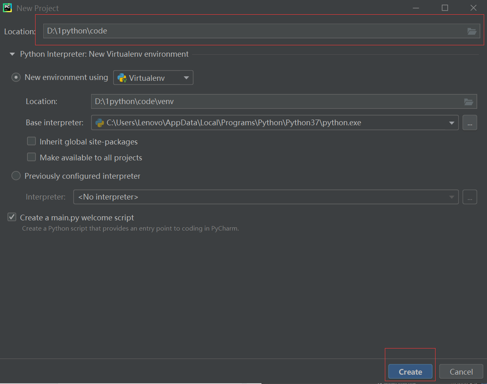487x384 pixels.
Task: Open the No interpreter dropdown
Action: (266, 197)
